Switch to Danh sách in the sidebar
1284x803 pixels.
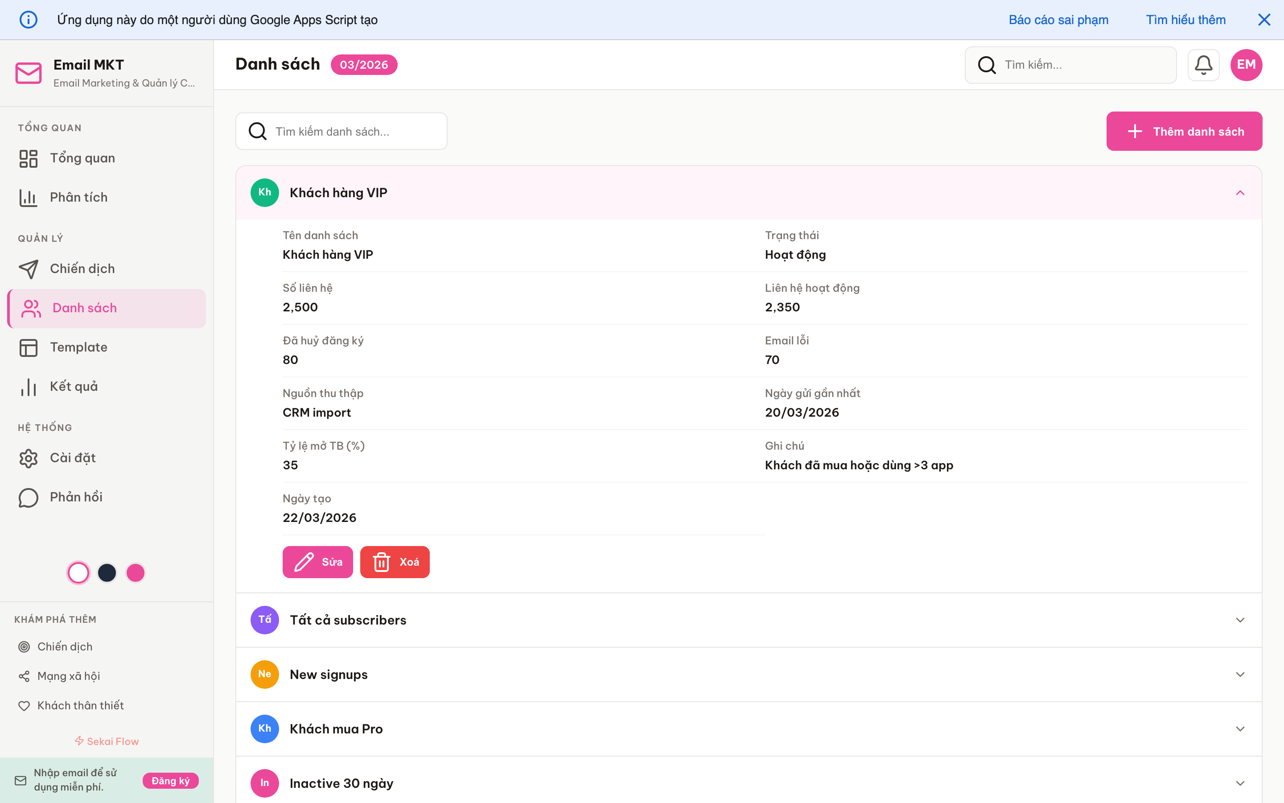[84, 307]
